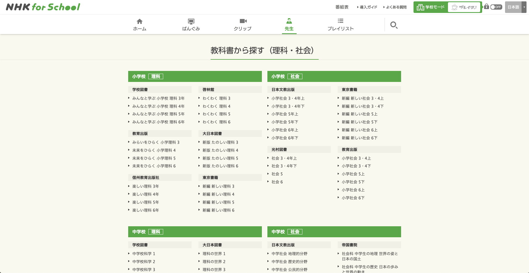Open 新版 たのしい理科 6
The width and height of the screenshot is (529, 273).
click(x=220, y=166)
